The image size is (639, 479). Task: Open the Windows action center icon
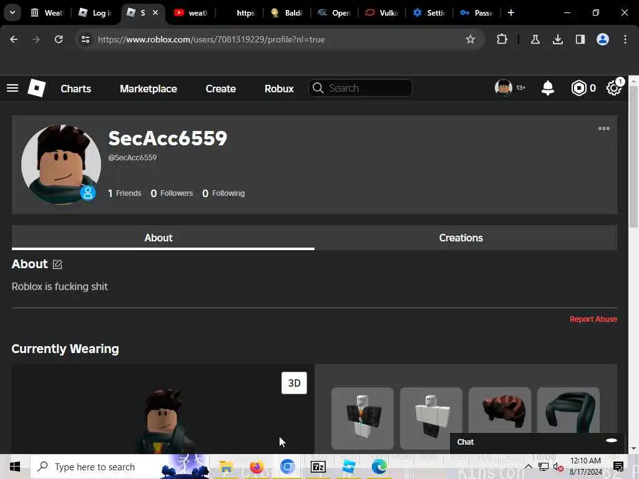618,467
